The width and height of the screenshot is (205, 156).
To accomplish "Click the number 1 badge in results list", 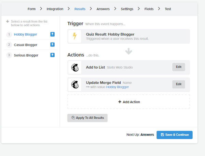I will [9, 34].
